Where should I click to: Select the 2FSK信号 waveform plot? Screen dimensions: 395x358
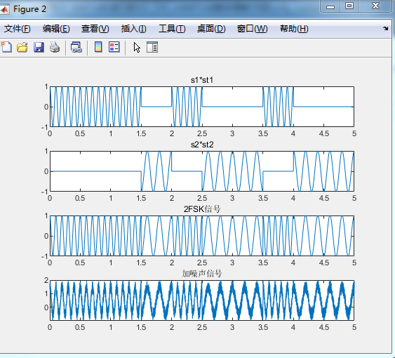[202, 236]
